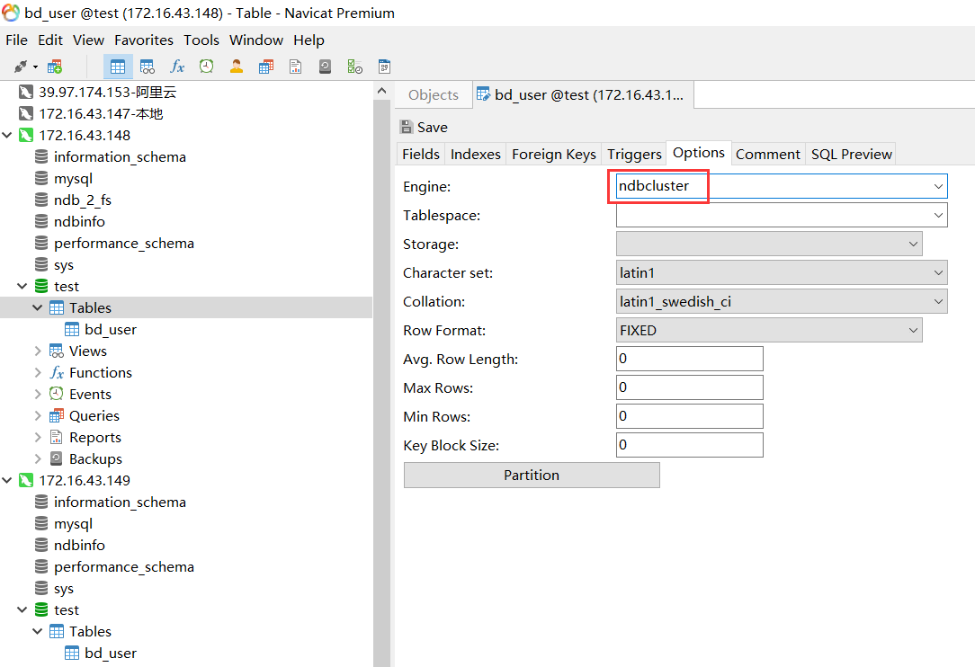Collapse the test database under 172.16.43.148
The width and height of the screenshot is (975, 667).
point(22,287)
